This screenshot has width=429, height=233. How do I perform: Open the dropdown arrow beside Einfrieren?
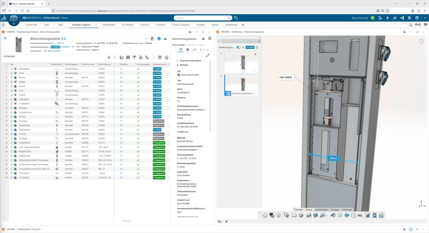click(73, 47)
